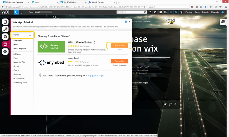Open the HTML iFrame/Embed app title

click(x=80, y=42)
